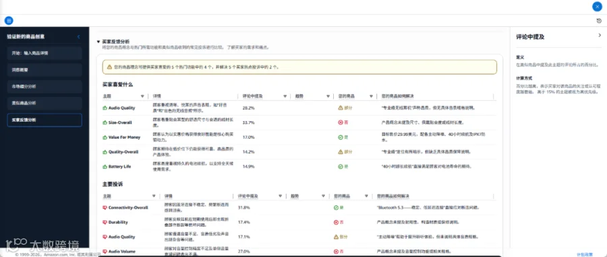Collapse the right panel with arrow icon
Viewport: 607px width, 257px height.
point(600,35)
